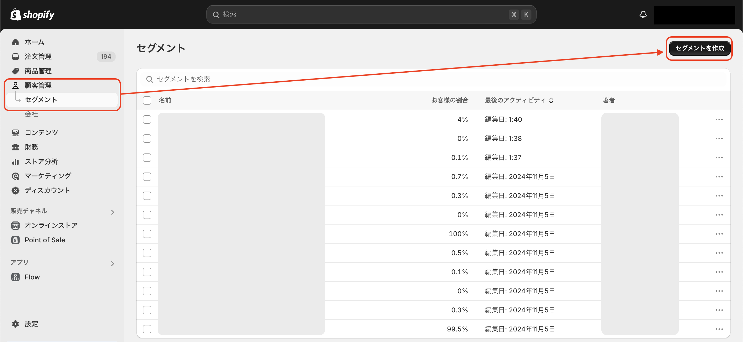Check the row with 4% customer share
This screenshot has height=342, width=743.
(147, 119)
